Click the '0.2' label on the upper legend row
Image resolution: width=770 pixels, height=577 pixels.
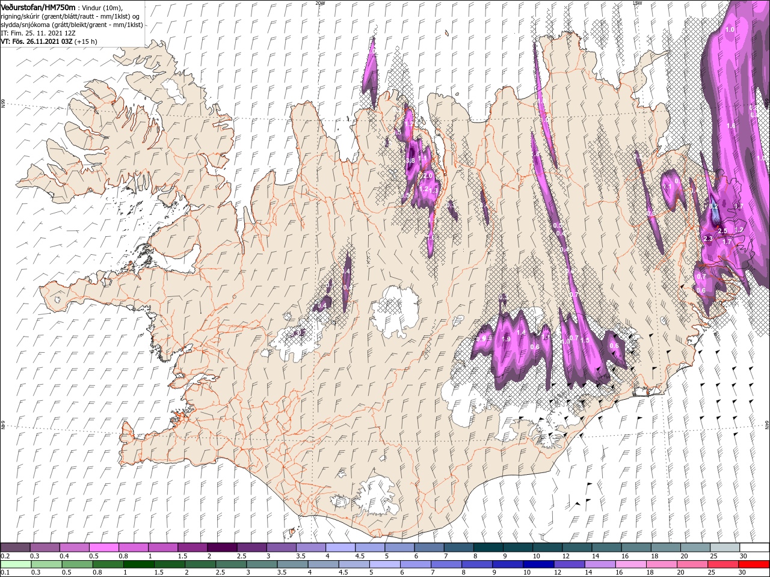[5, 556]
